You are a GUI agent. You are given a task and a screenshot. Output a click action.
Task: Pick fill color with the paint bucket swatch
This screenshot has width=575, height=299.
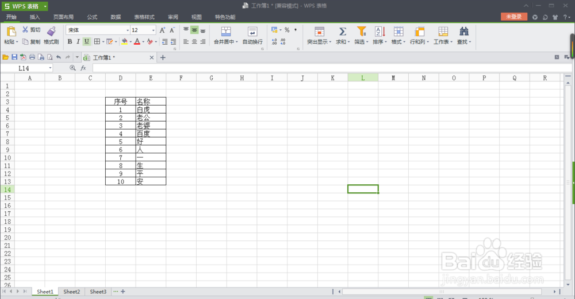coord(125,42)
